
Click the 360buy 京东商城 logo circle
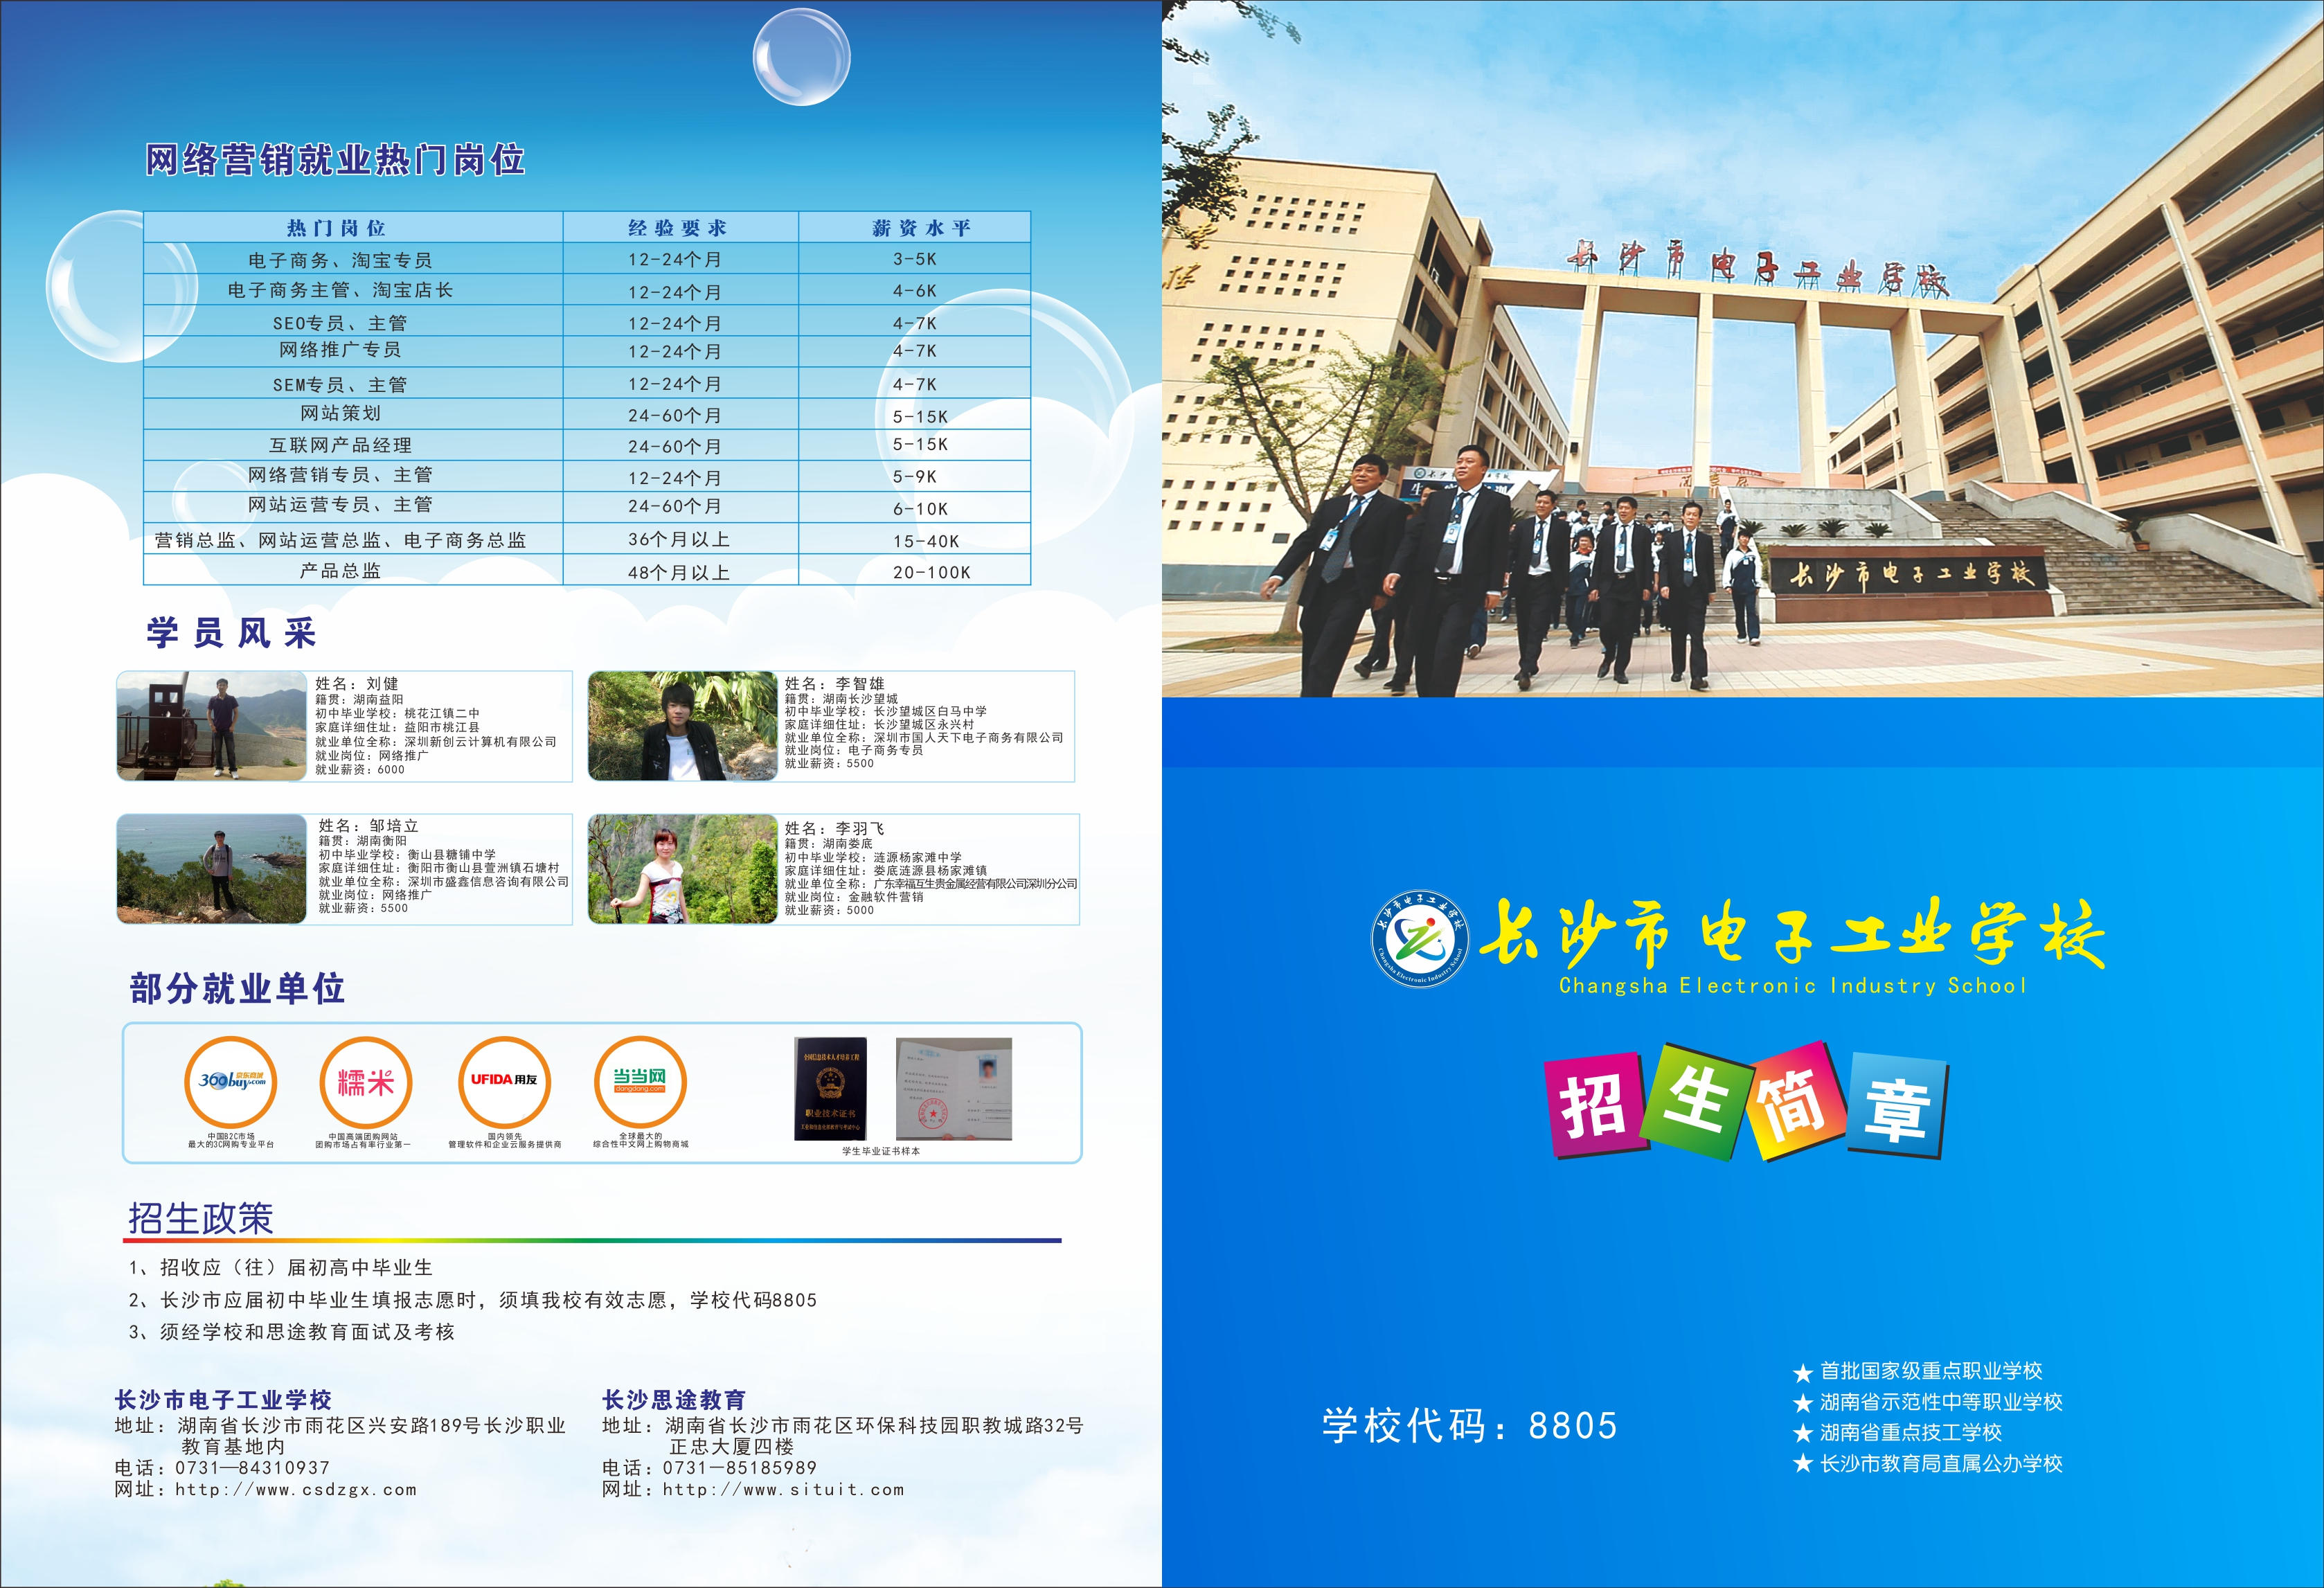click(231, 1082)
